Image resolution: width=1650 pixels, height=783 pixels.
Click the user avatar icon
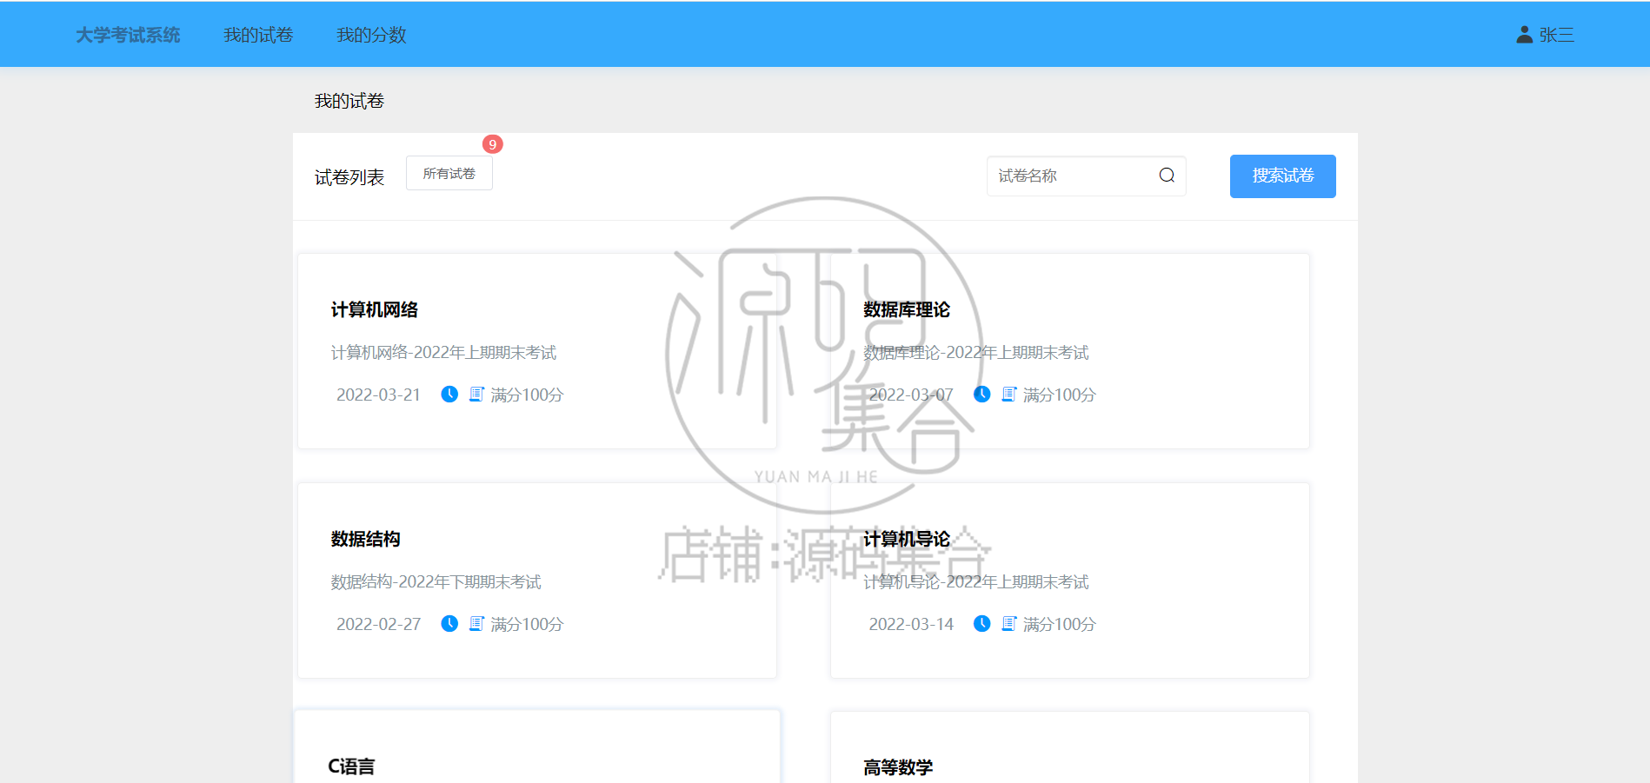click(1524, 35)
